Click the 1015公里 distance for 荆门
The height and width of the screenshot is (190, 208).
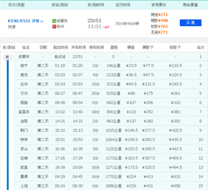point(114,130)
